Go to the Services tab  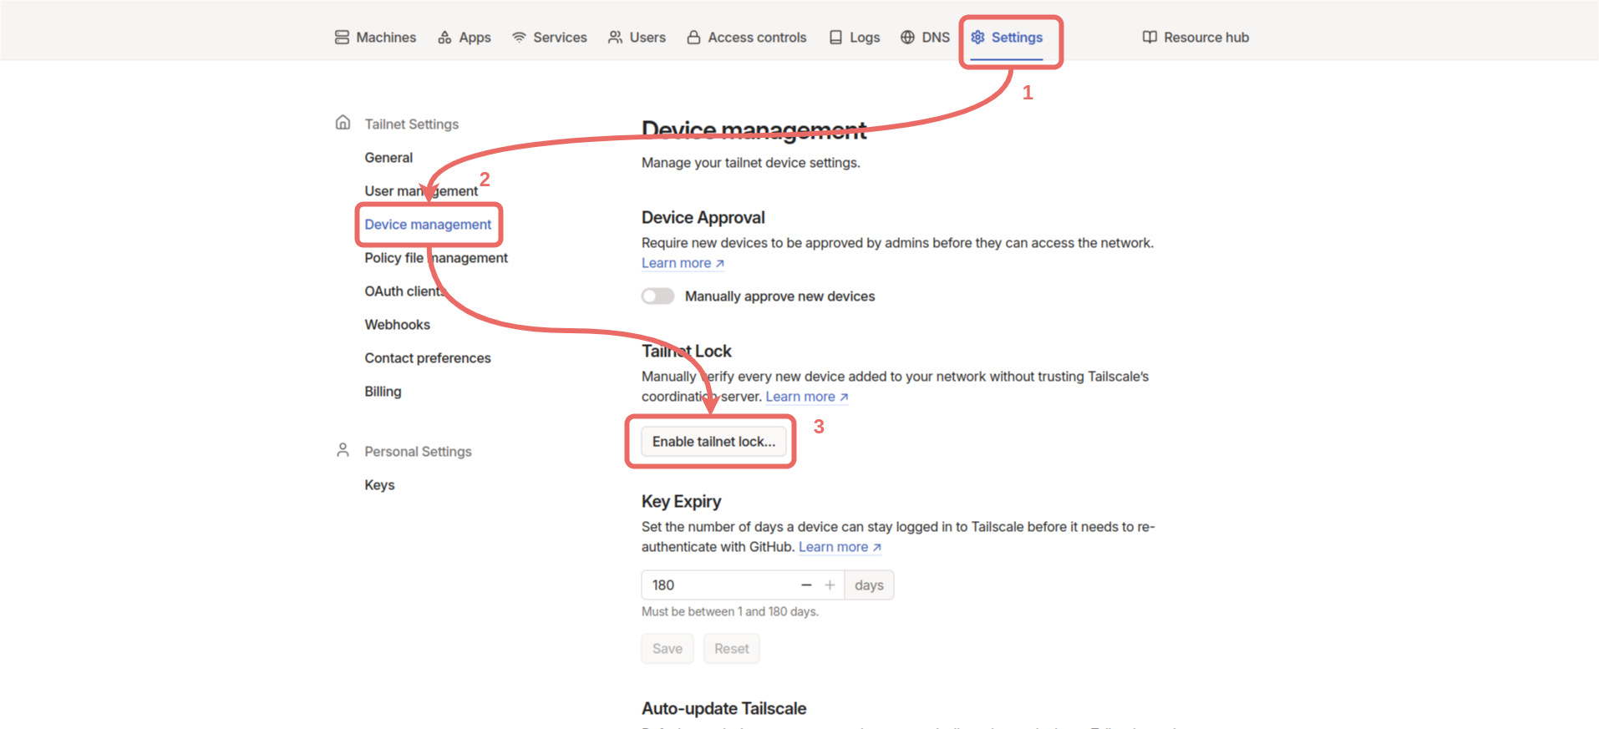[550, 38]
